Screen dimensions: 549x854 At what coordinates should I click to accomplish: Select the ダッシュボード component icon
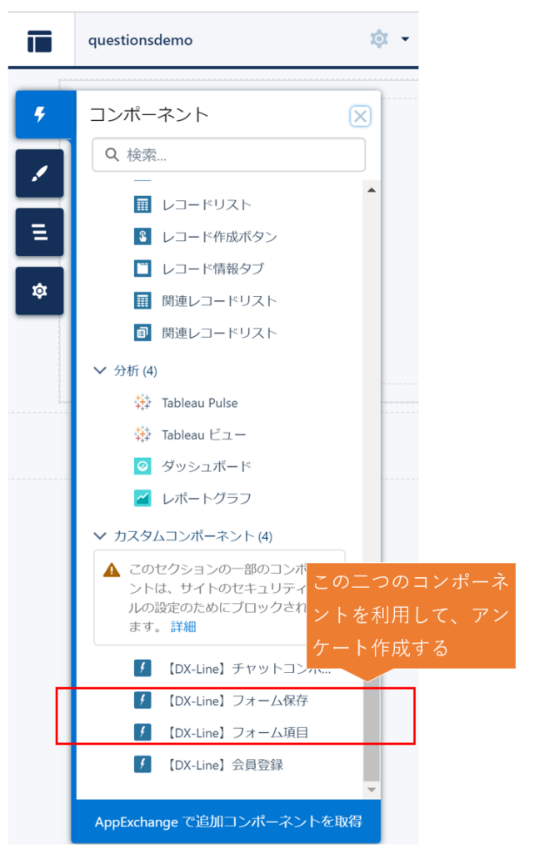142,466
